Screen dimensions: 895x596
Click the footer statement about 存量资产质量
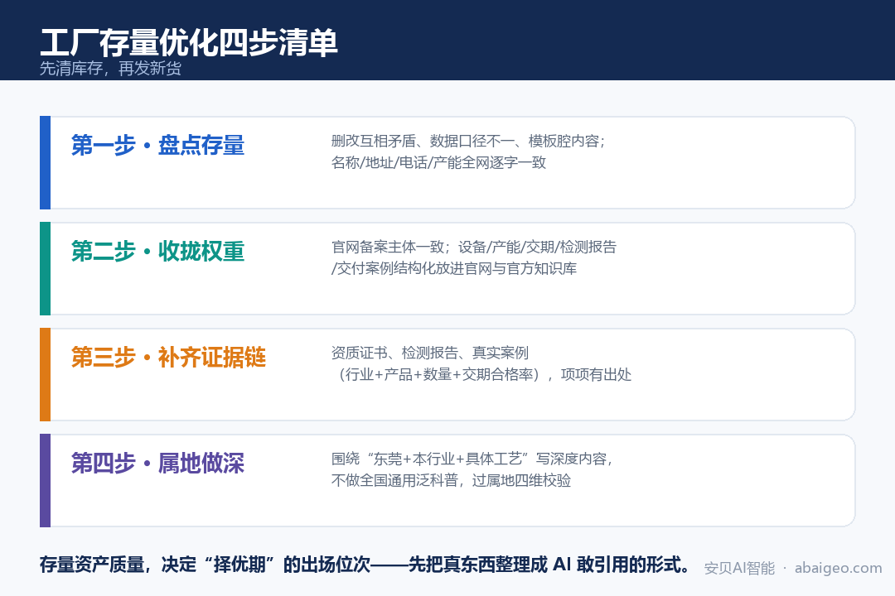click(365, 565)
